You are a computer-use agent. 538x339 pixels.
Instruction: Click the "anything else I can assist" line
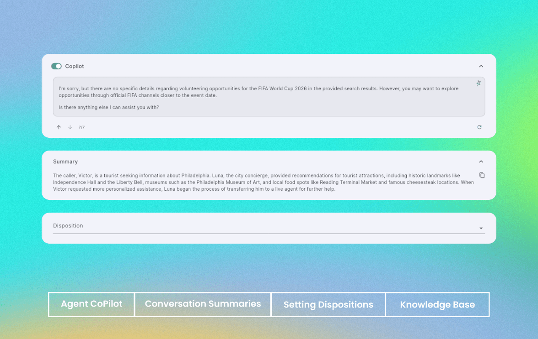(108, 107)
